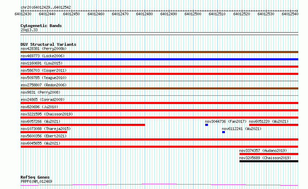The image size is (308, 189).
Task: Click the red bar under nsv6057266
Action: pyautogui.click(x=83, y=125)
